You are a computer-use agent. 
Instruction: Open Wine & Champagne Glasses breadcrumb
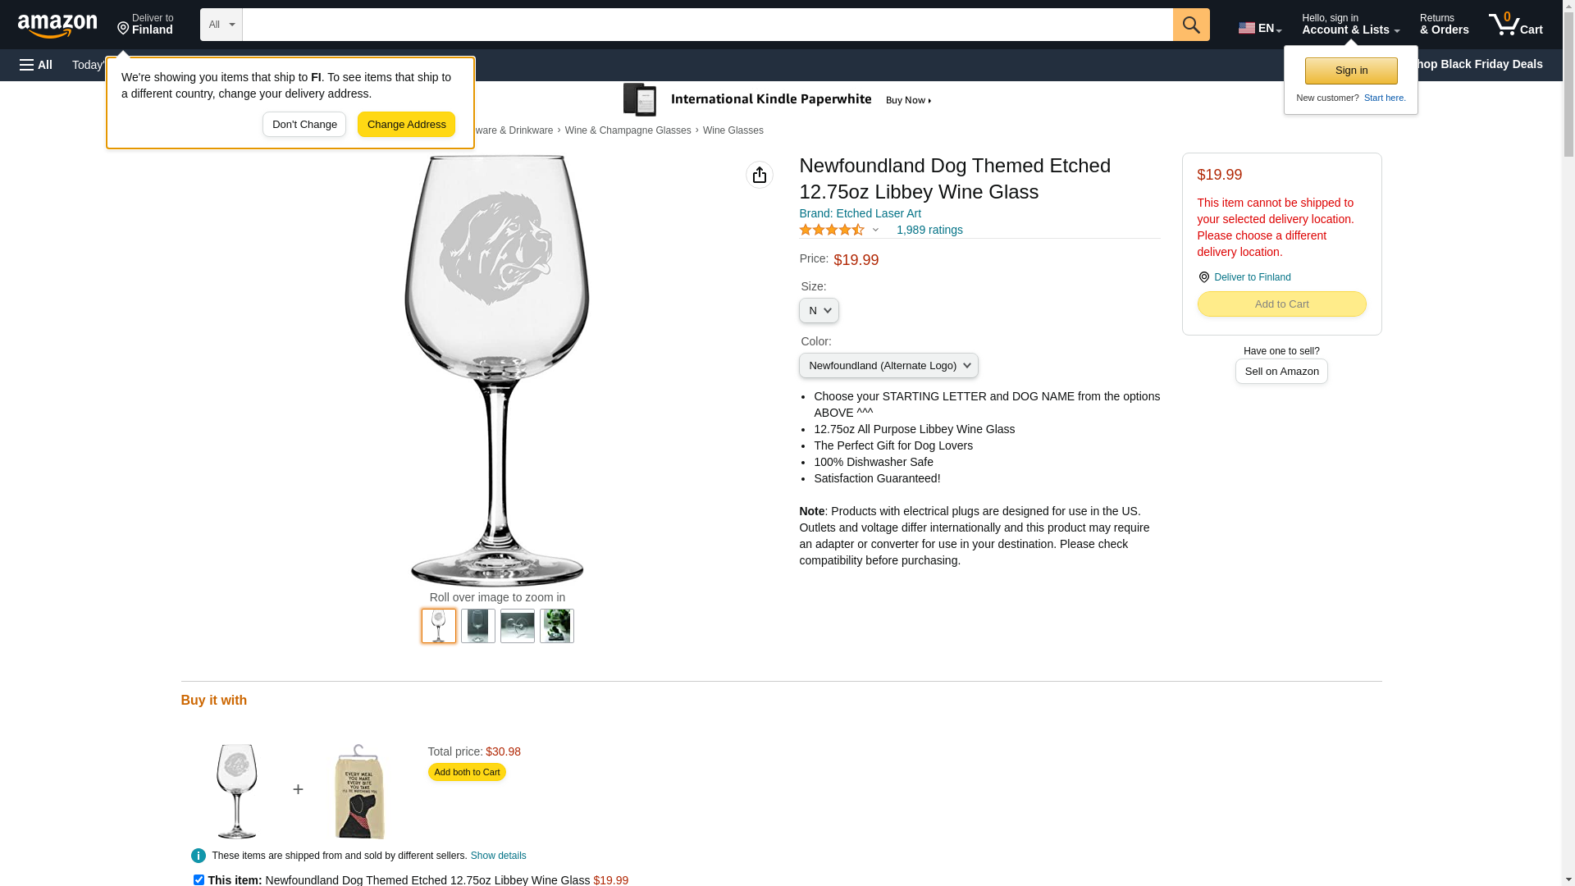tap(628, 130)
